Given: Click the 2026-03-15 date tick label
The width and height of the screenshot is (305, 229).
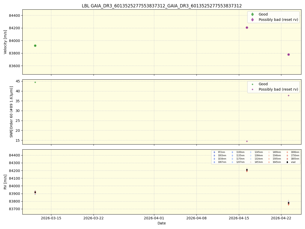Looking at the screenshot, I should tap(51, 218).
